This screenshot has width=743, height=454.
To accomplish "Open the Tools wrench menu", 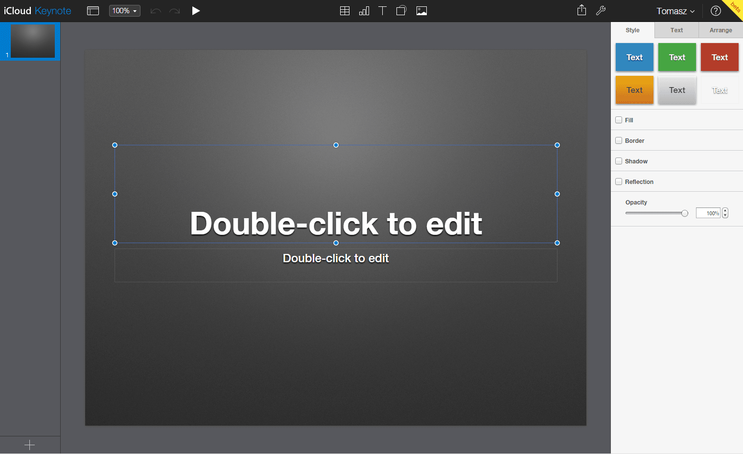I will pos(601,11).
